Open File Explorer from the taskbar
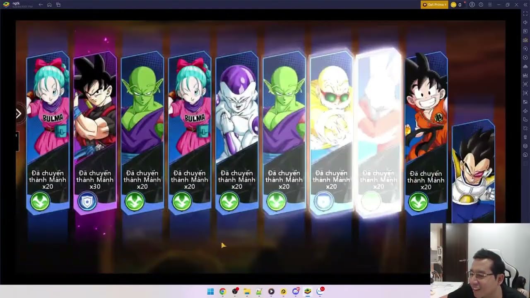 coord(247,291)
